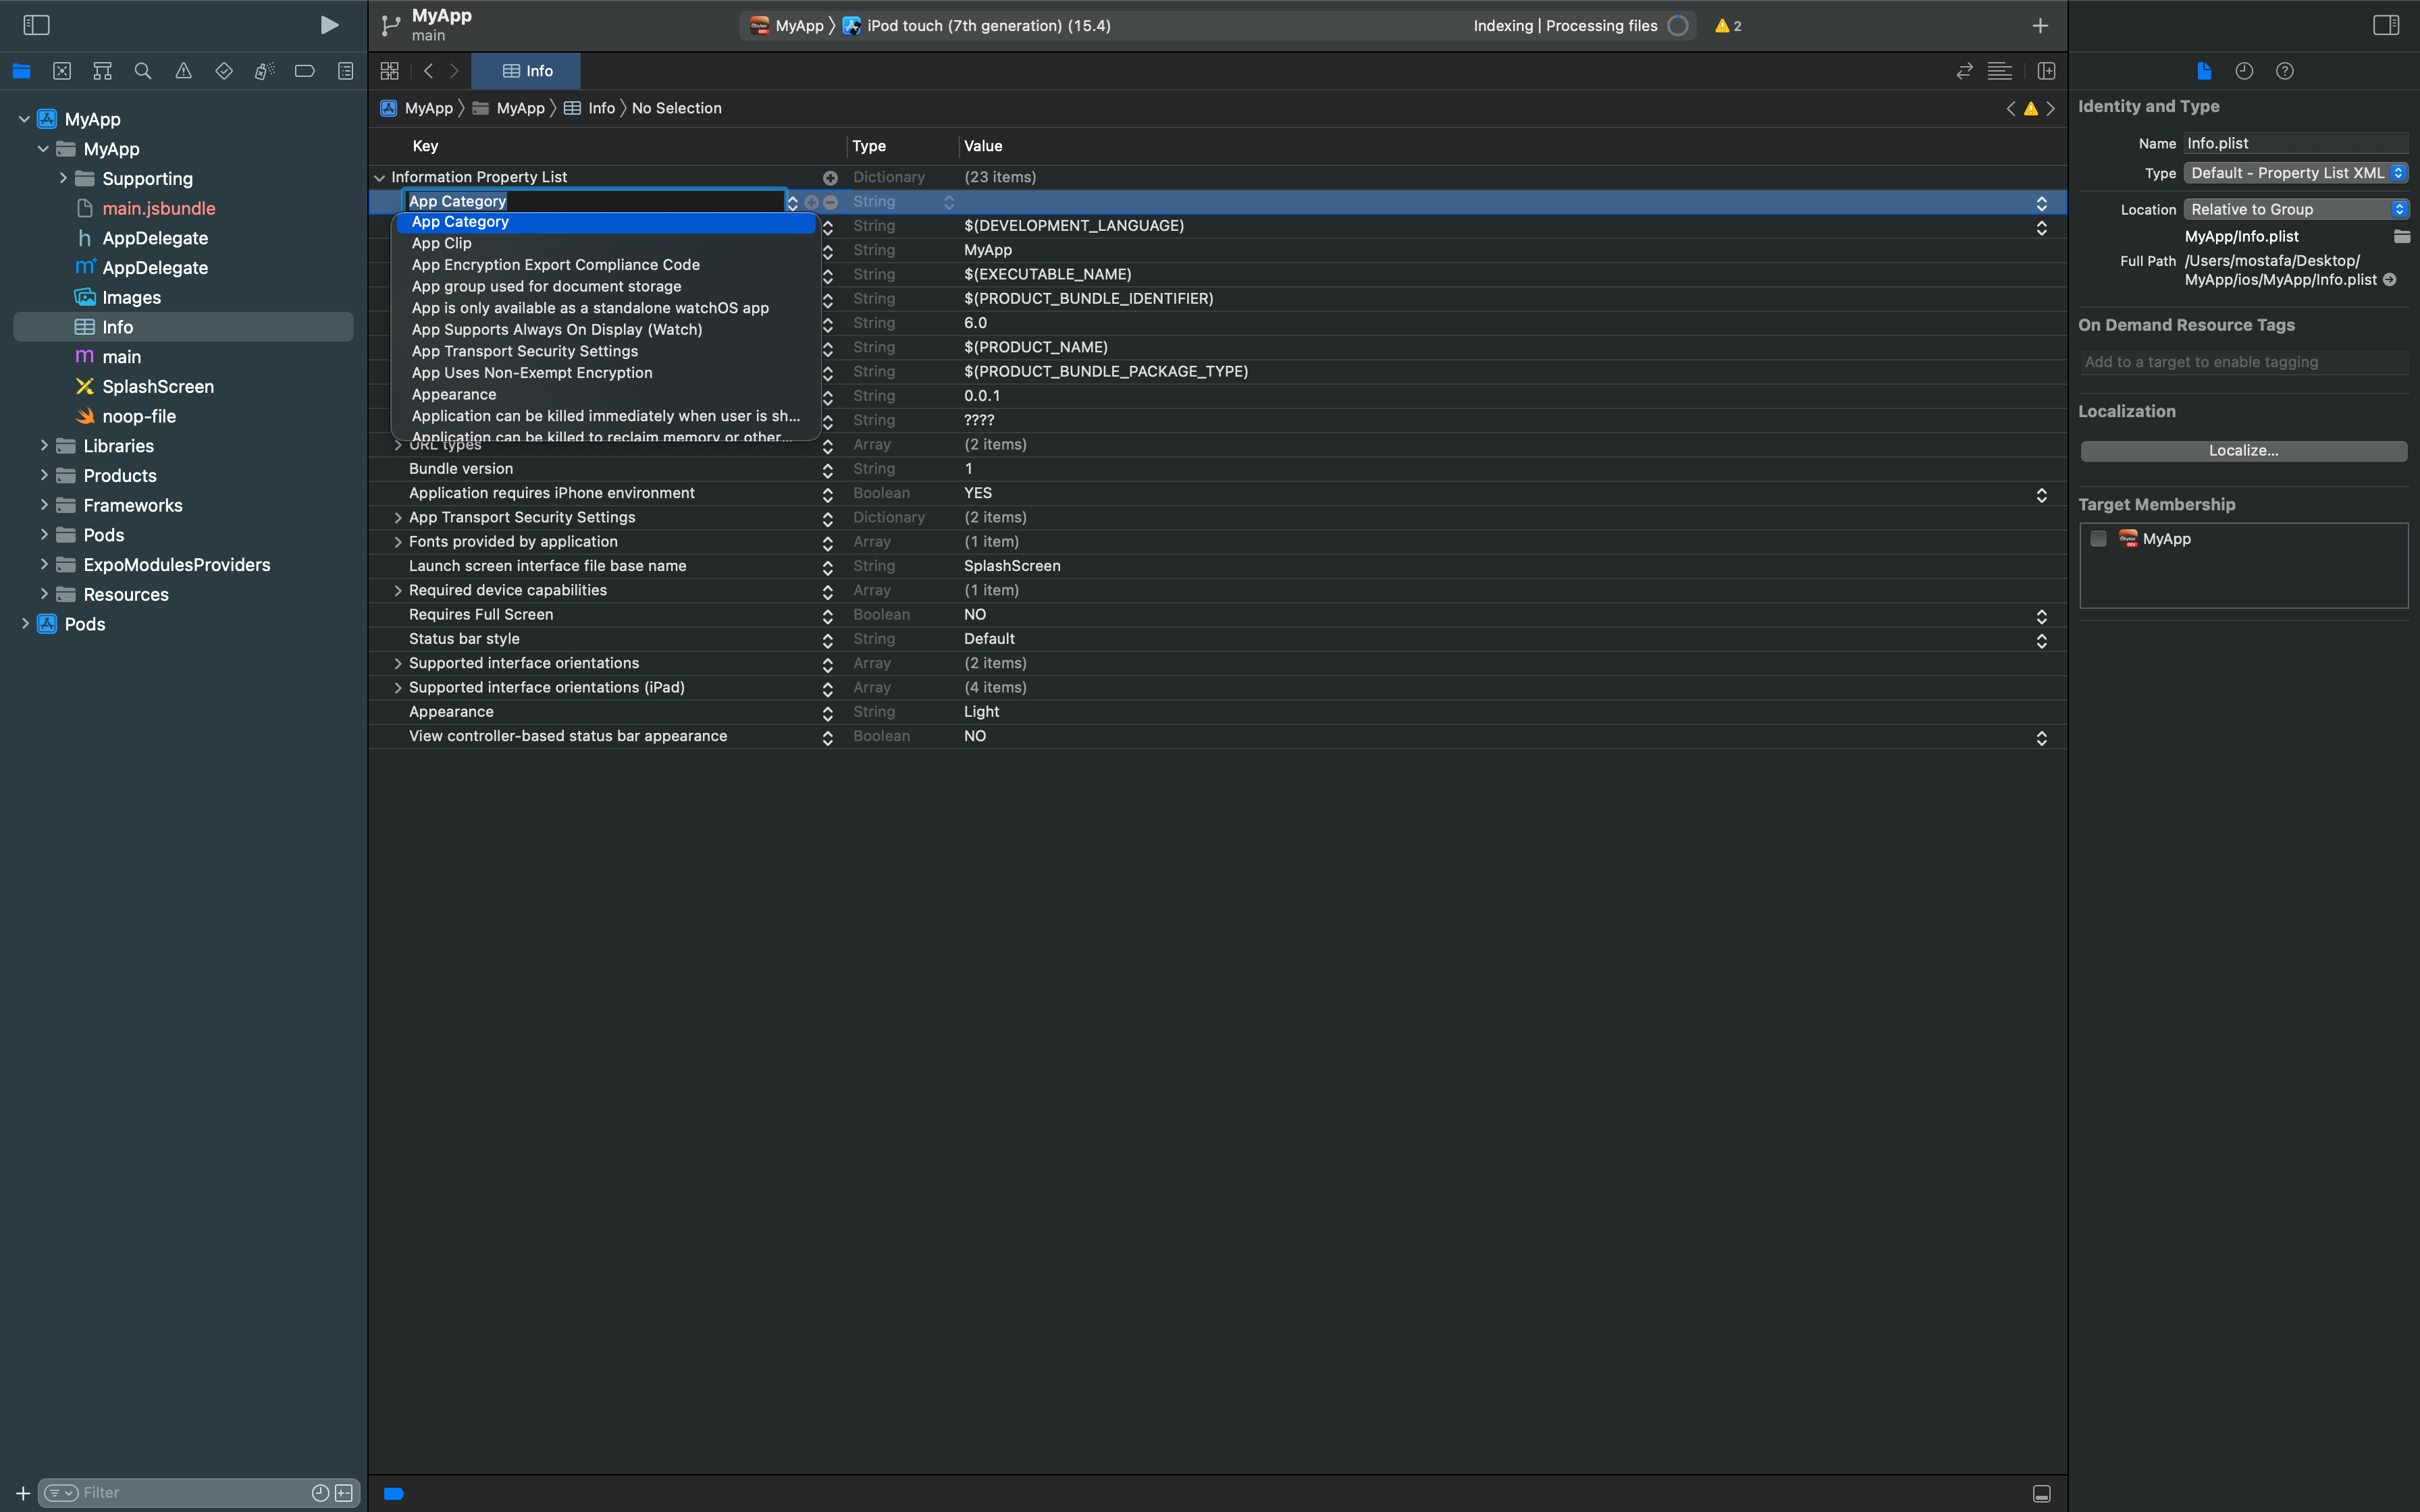Click the warnings indicator showing 2 issues
The height and width of the screenshot is (1512, 2420).
click(1728, 26)
